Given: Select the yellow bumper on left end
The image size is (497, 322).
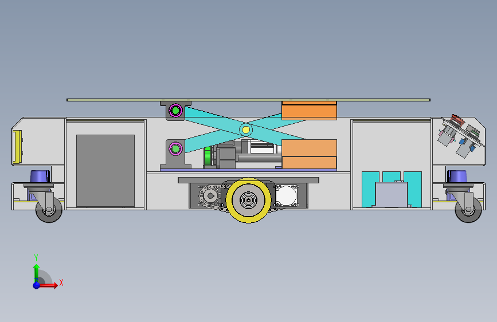Looking at the screenshot, I should (x=17, y=147).
